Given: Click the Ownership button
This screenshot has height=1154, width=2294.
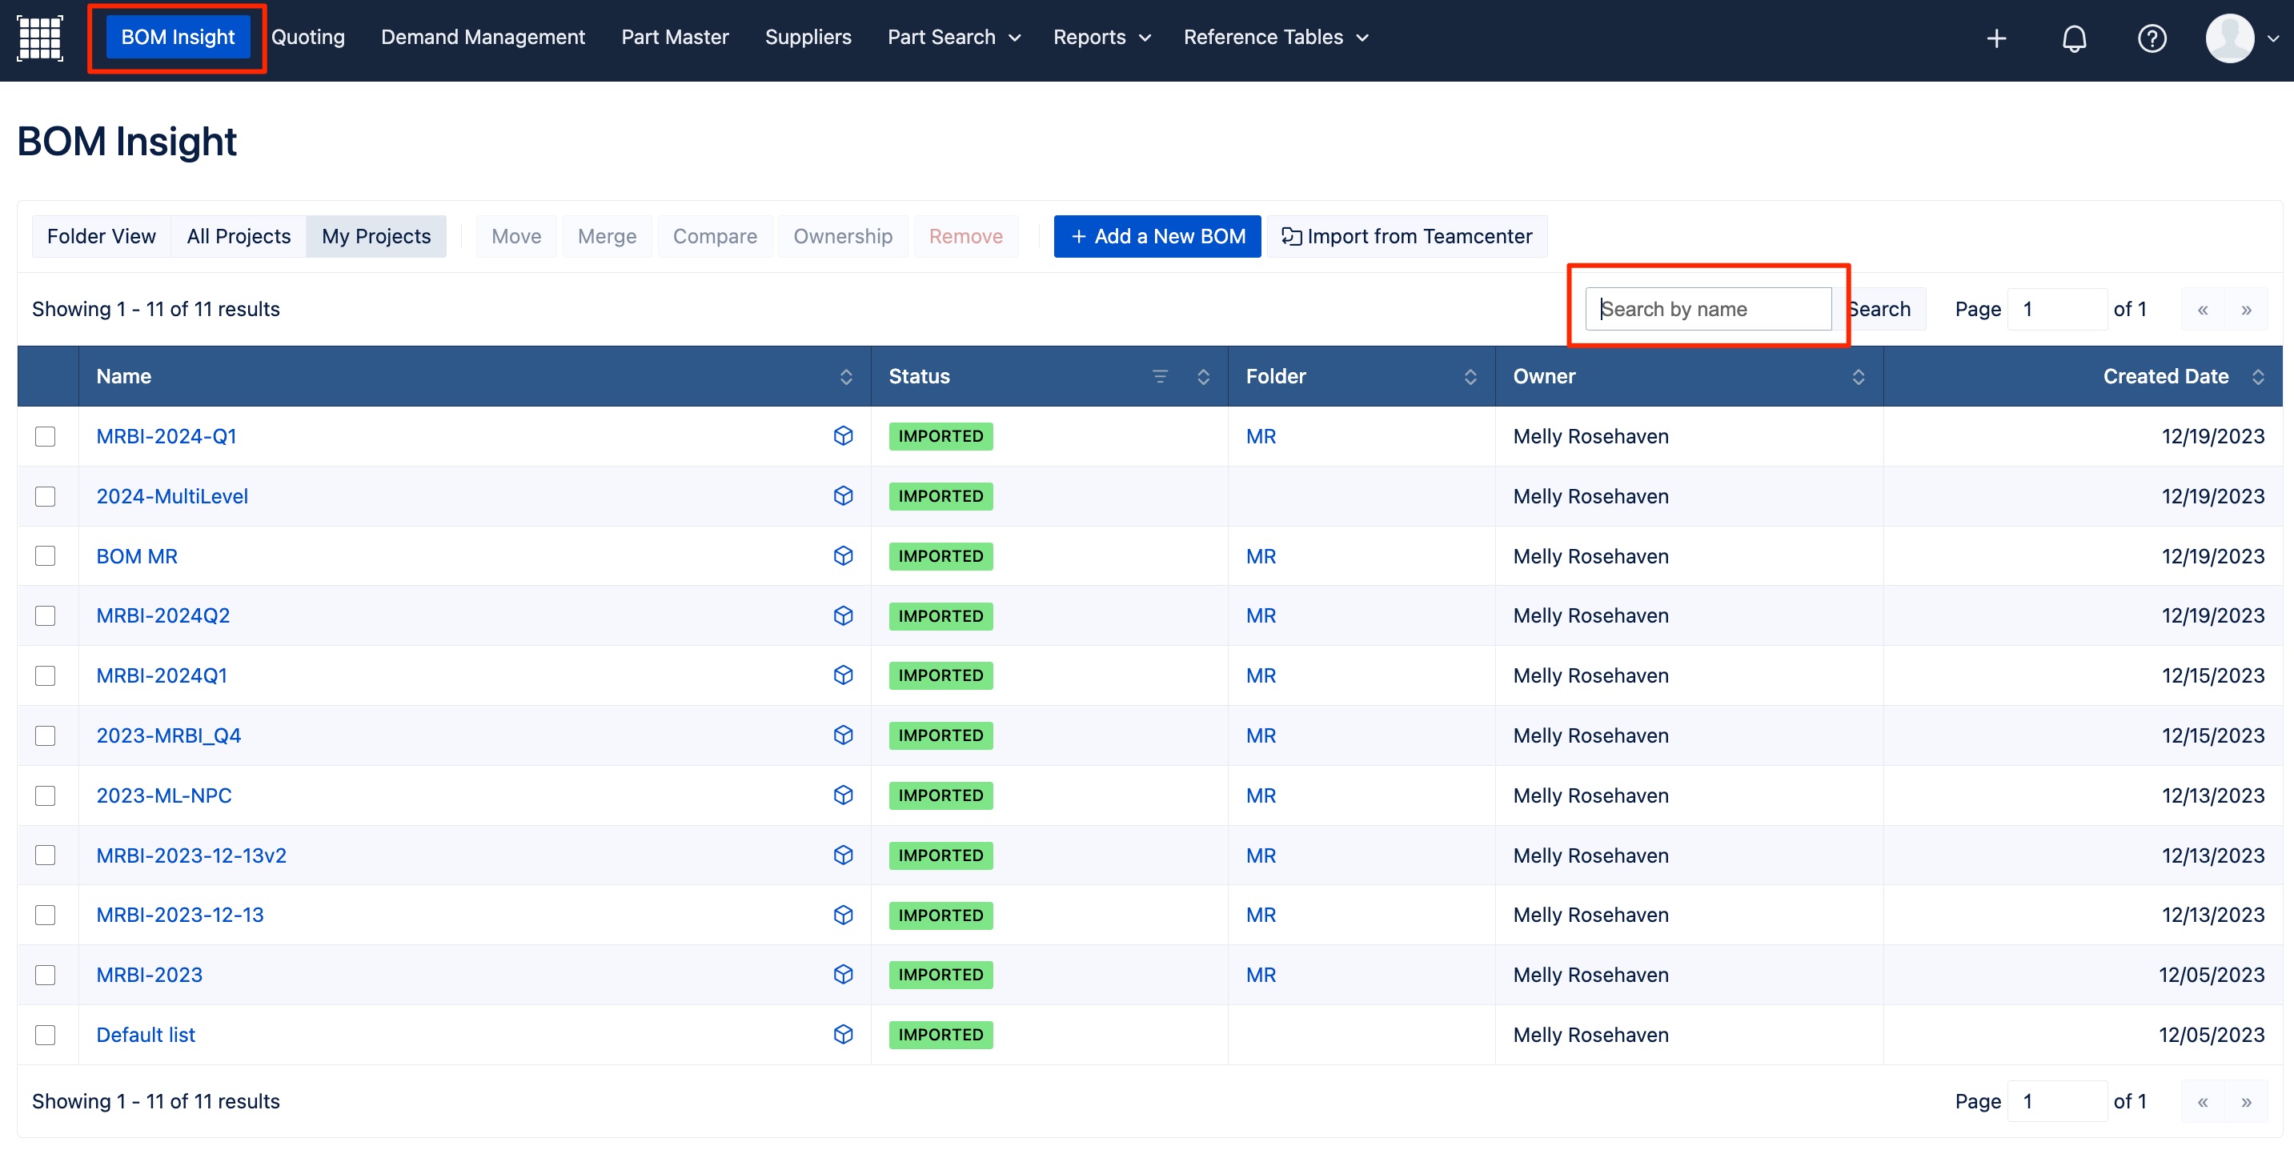Looking at the screenshot, I should (x=842, y=236).
